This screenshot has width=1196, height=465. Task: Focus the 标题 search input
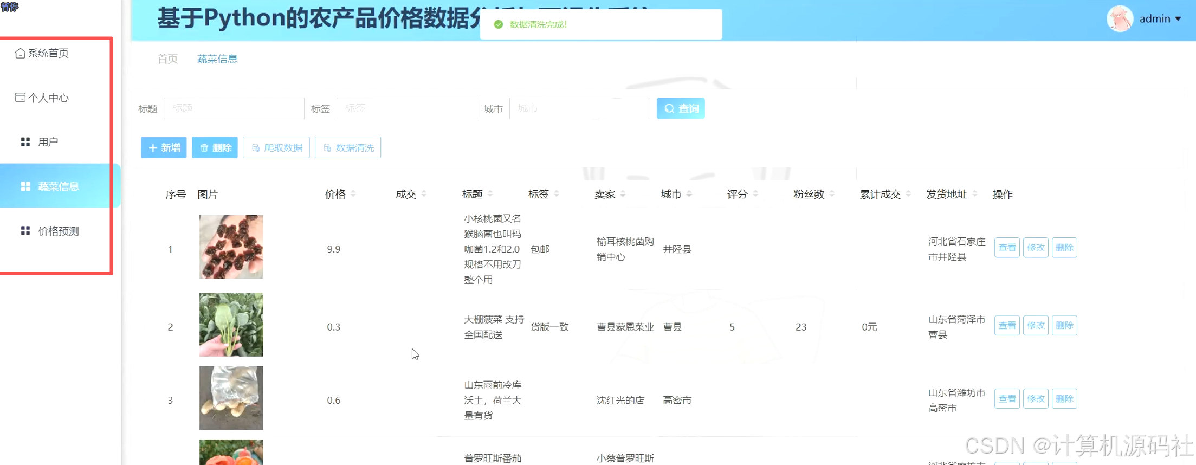click(234, 108)
